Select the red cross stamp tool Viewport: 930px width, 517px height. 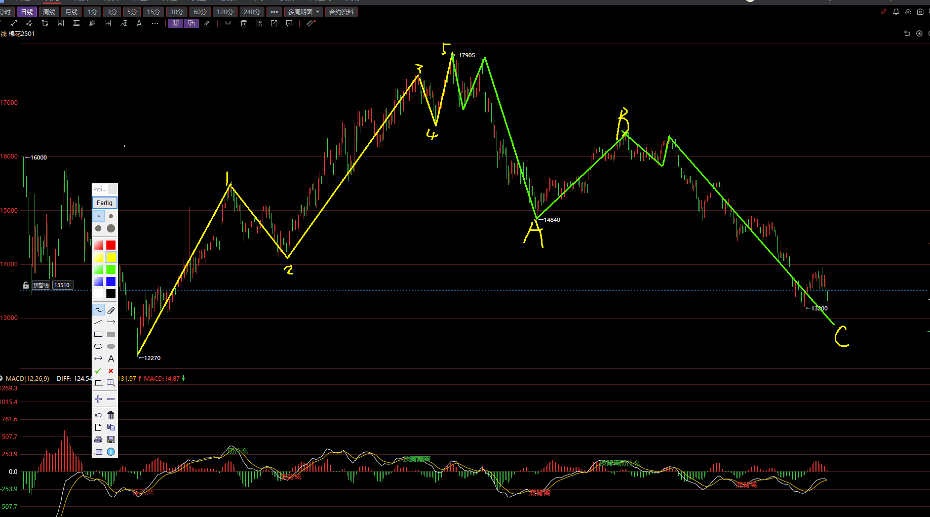(x=111, y=371)
